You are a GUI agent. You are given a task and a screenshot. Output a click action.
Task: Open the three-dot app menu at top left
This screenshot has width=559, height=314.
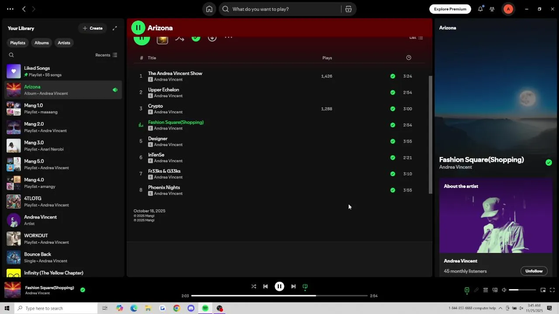point(10,9)
